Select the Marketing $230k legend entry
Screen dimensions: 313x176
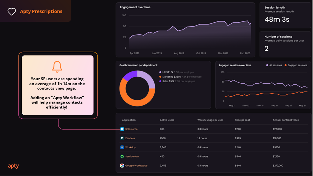coord(180,77)
